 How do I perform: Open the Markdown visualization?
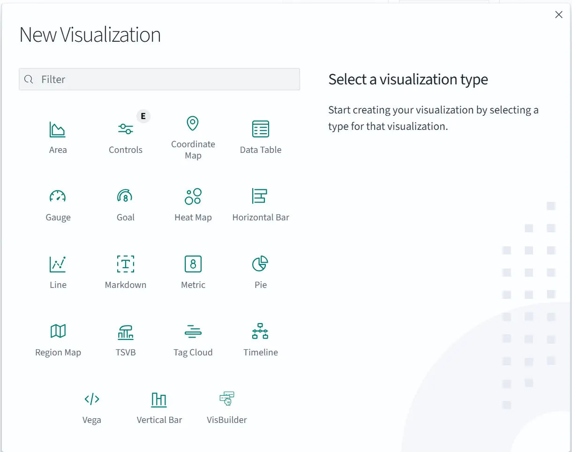125,271
